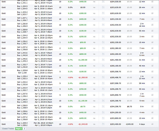Image resolution: width=159 pixels, height=131 pixels.
Task: Click the 0.5% gain value
Action: [70, 101]
